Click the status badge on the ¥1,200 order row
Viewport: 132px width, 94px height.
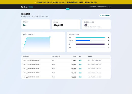80,77
